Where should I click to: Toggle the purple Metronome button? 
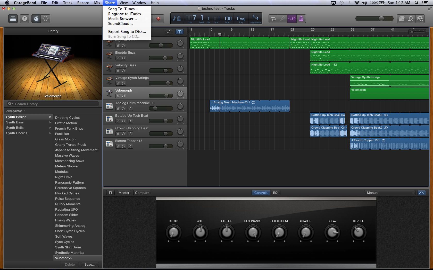(301, 19)
